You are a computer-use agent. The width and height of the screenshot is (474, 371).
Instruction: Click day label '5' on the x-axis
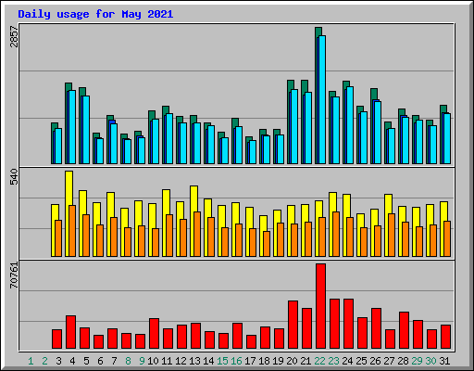pos(86,361)
